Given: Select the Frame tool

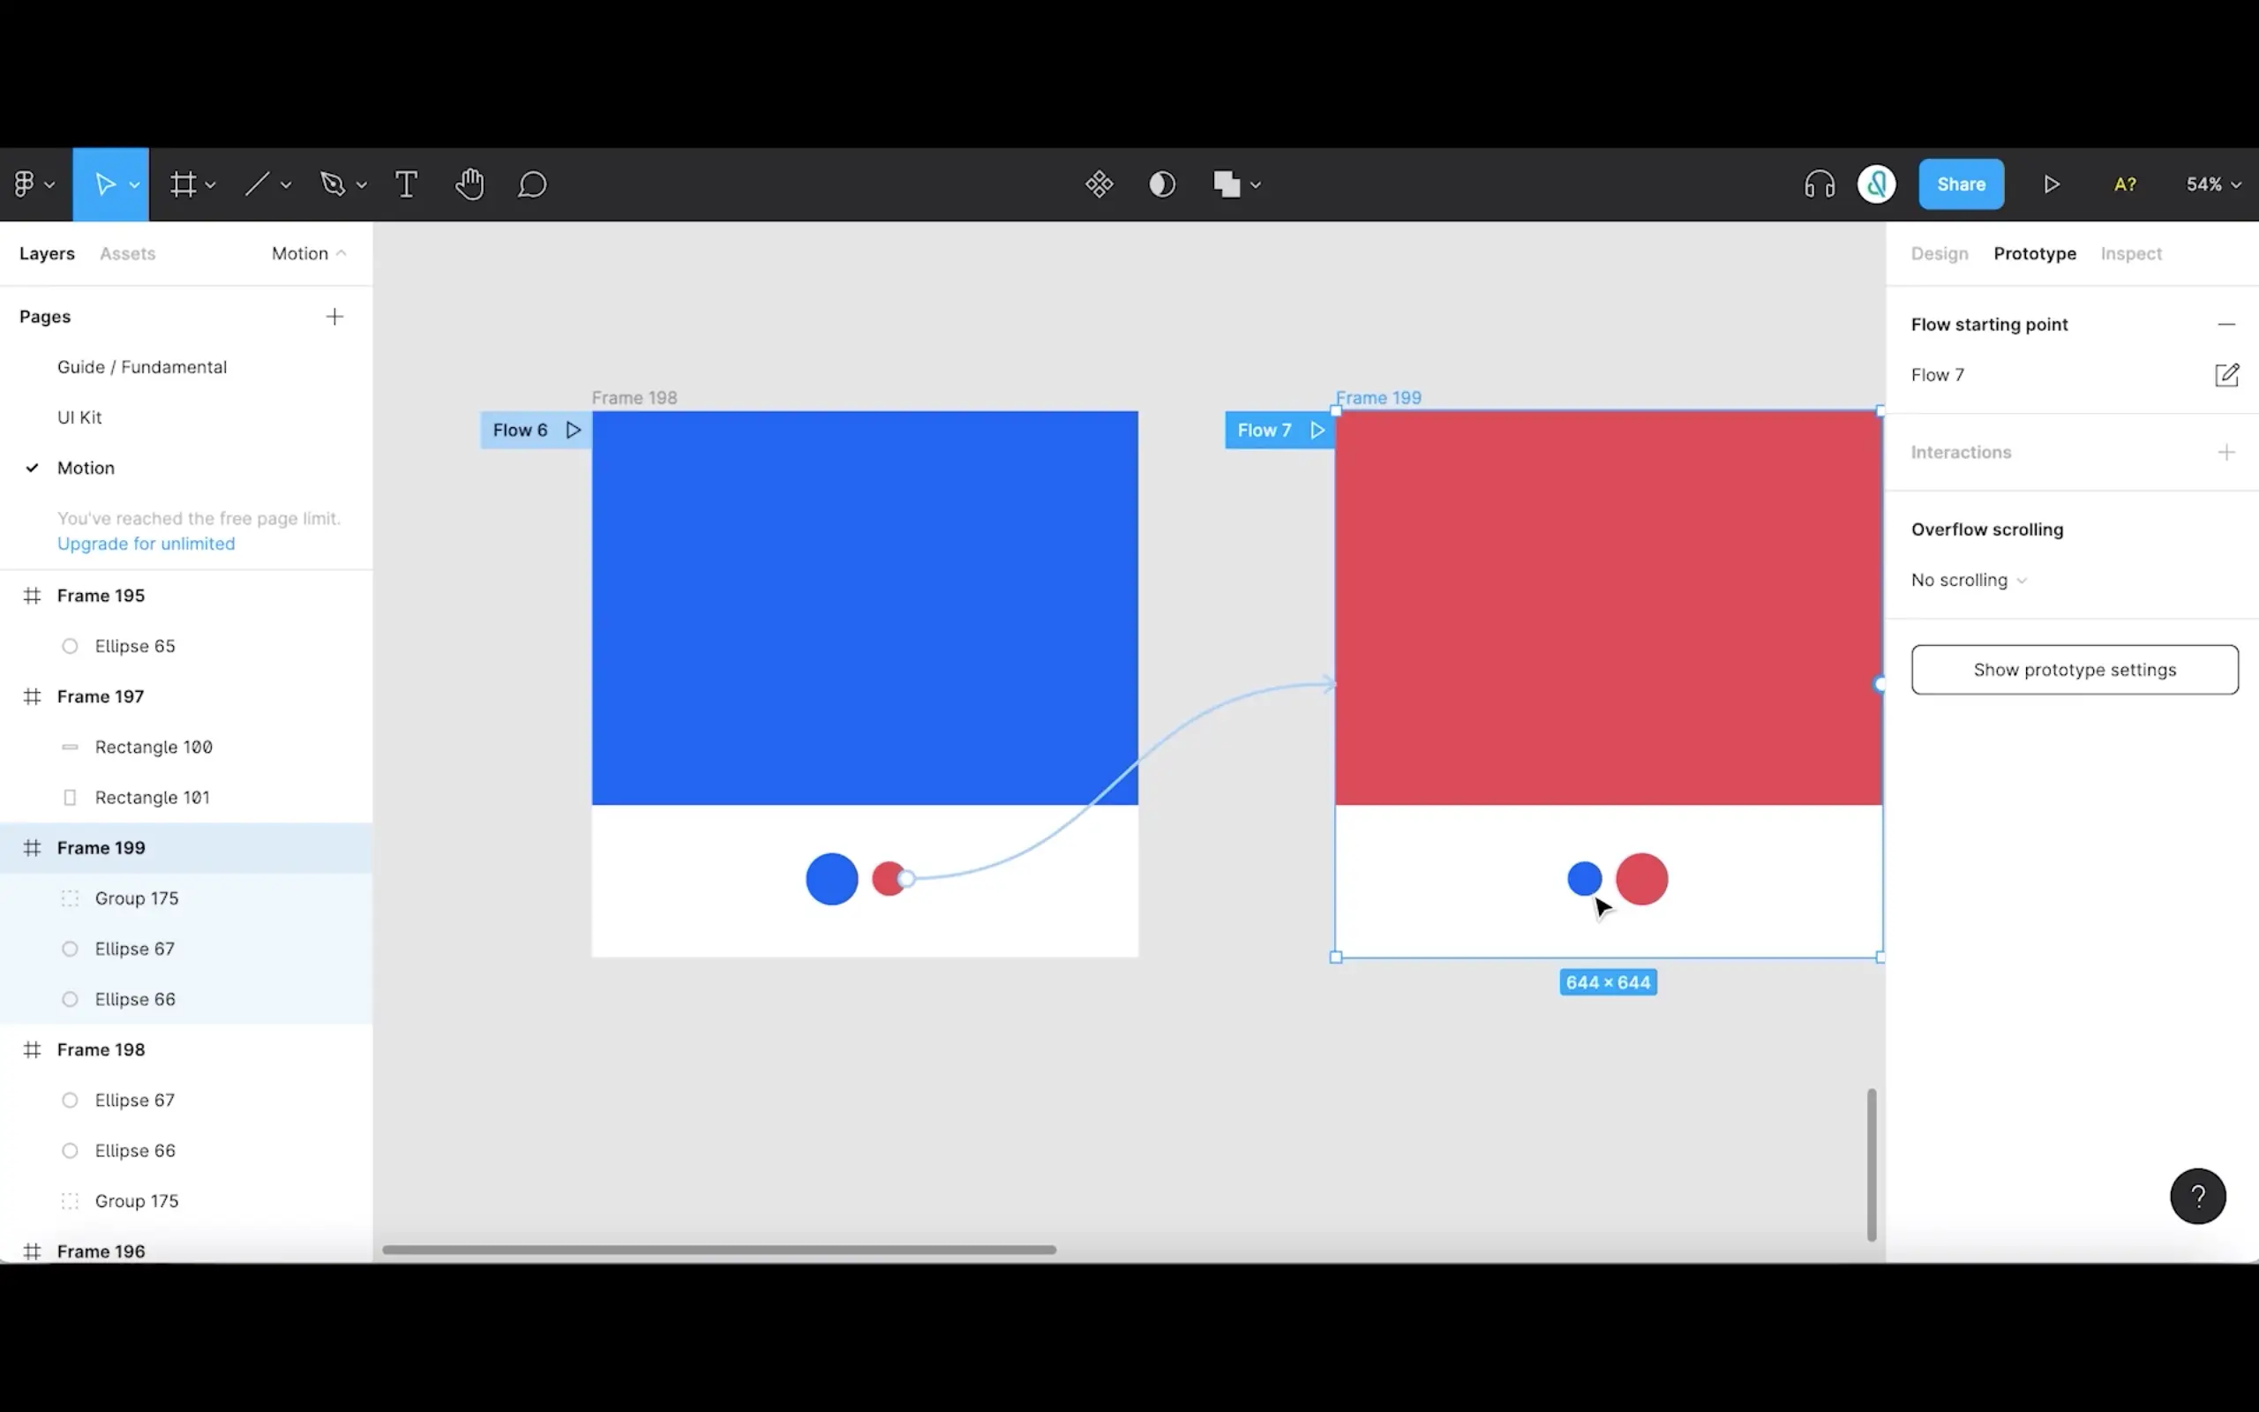Looking at the screenshot, I should 184,184.
